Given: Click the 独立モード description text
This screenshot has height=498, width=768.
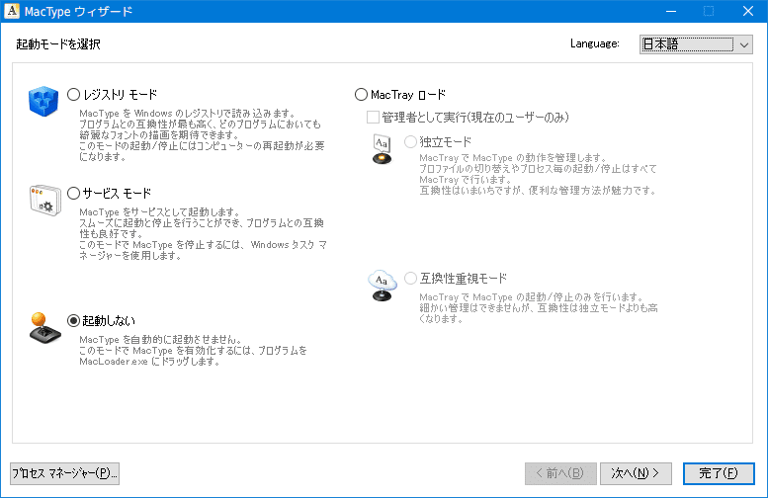Looking at the screenshot, I should pos(538,174).
